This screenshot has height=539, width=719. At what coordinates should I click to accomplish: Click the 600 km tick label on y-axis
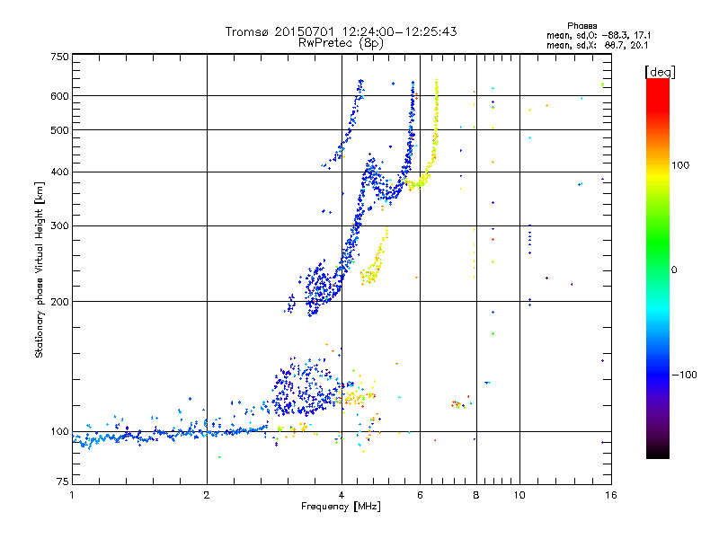[59, 96]
